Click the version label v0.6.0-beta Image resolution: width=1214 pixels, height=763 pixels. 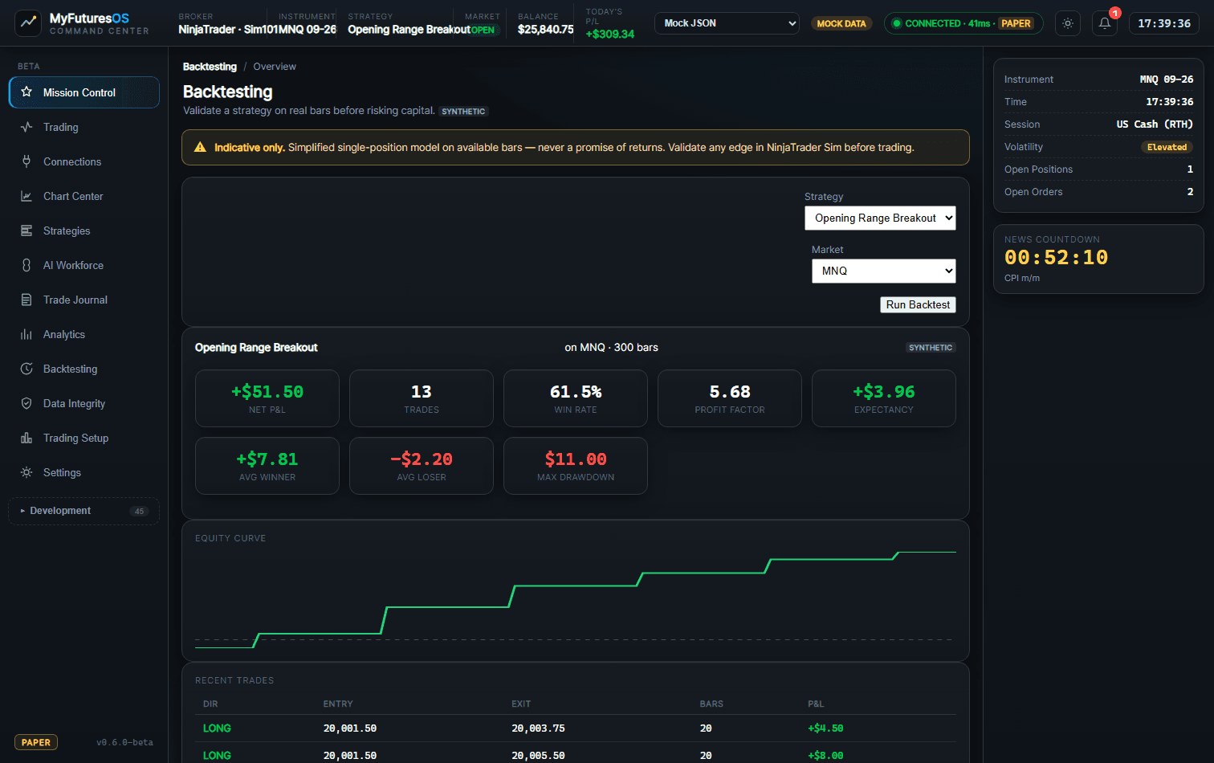(x=124, y=742)
